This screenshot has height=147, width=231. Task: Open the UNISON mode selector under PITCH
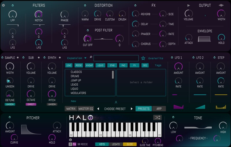52,104
